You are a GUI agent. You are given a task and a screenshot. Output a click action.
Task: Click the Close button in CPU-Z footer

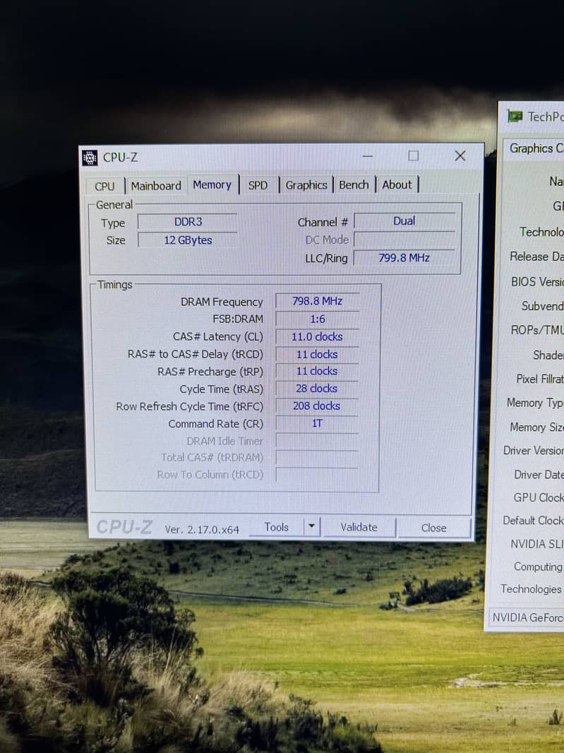[433, 528]
